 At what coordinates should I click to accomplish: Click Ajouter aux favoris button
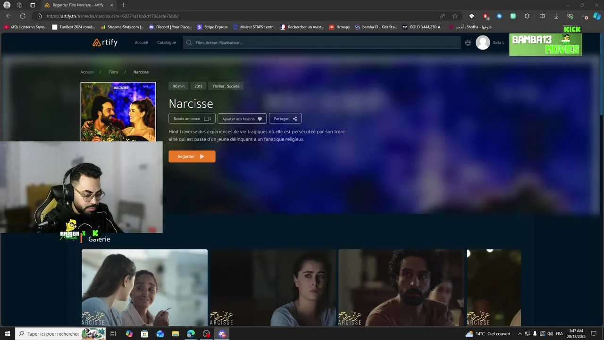pos(242,119)
